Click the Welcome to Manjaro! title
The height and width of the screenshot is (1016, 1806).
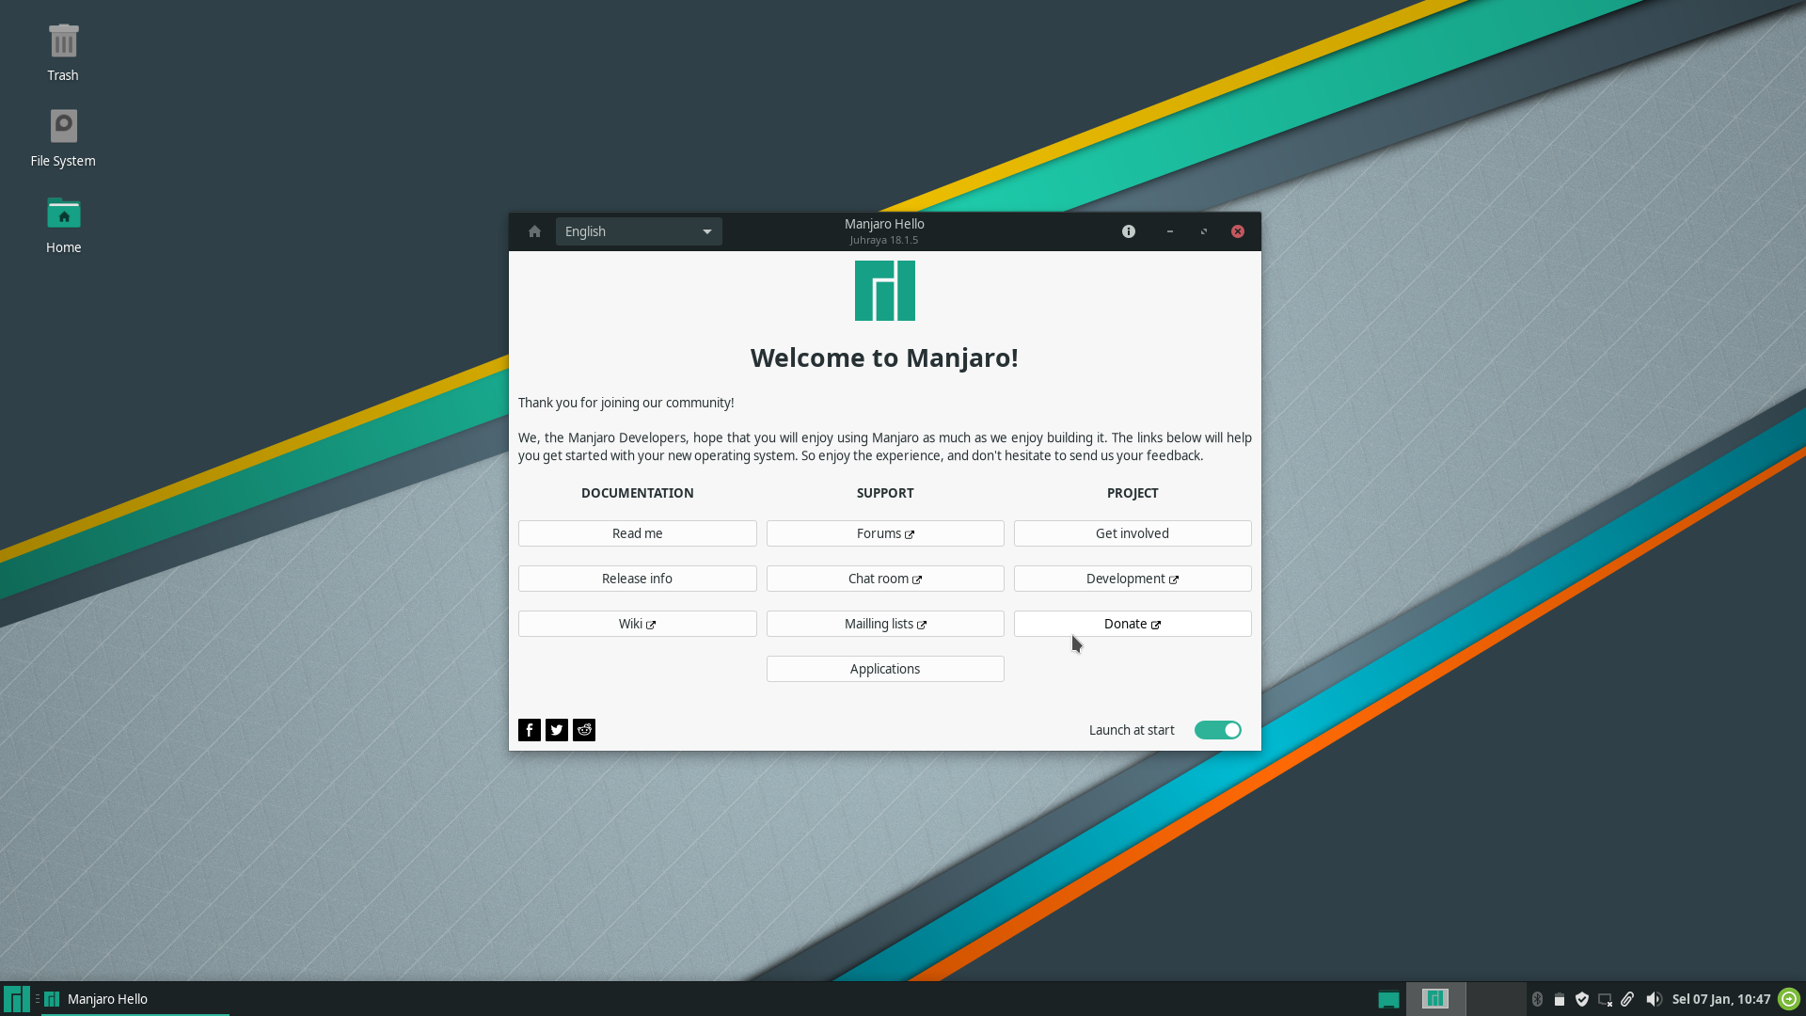point(884,357)
